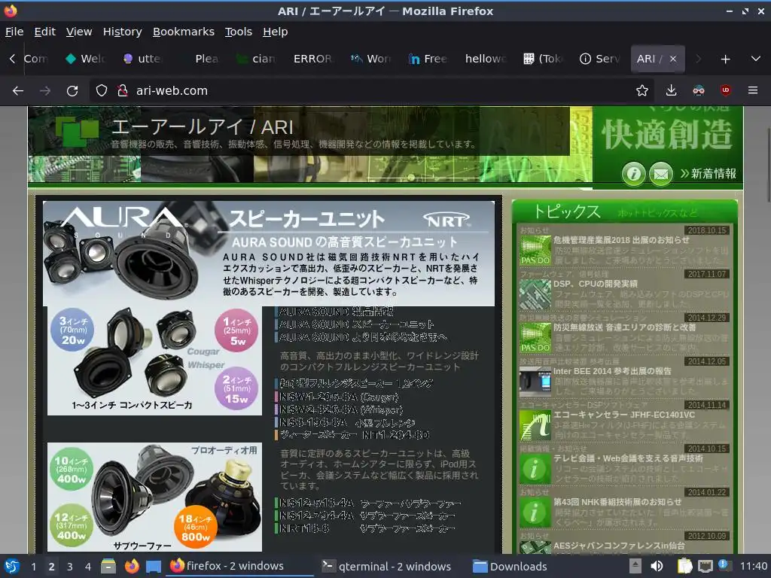771x578 pixels.
Task: Click the green mail envelope icon
Action: click(x=661, y=174)
